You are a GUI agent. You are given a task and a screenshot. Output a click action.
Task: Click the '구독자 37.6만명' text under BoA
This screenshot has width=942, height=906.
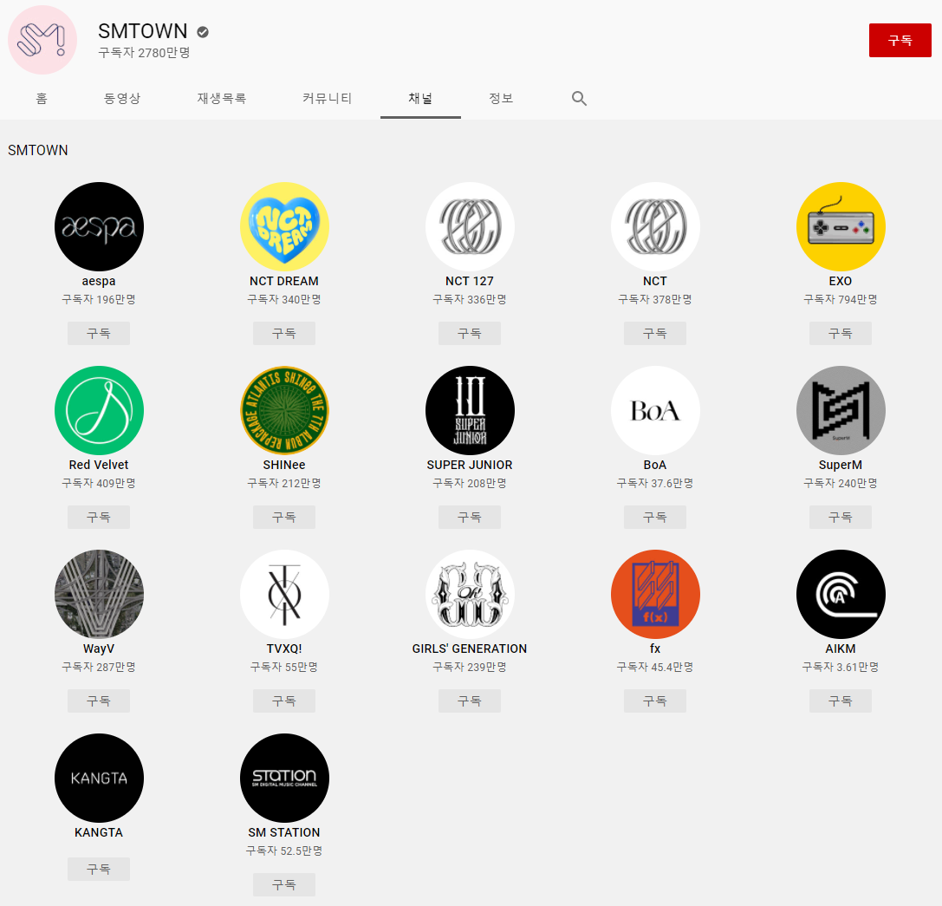click(x=655, y=484)
